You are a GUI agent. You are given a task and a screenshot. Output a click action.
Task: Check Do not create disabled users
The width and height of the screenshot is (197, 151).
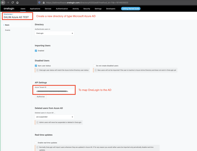point(94,66)
